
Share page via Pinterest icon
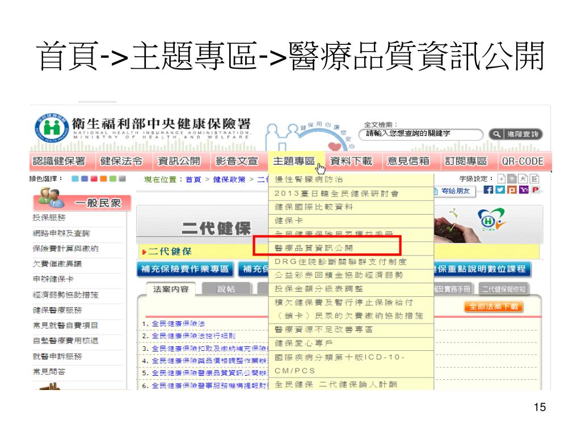click(535, 190)
